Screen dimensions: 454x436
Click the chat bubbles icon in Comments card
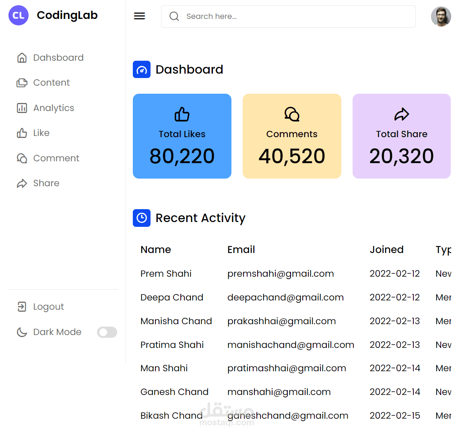coord(292,114)
